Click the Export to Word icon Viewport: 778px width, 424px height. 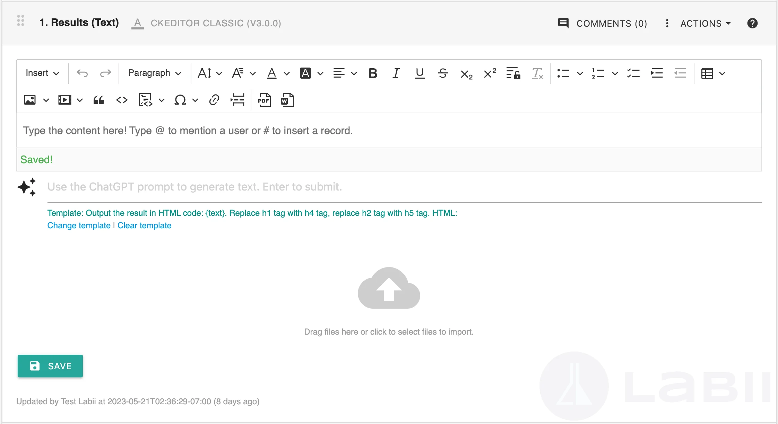coord(287,100)
